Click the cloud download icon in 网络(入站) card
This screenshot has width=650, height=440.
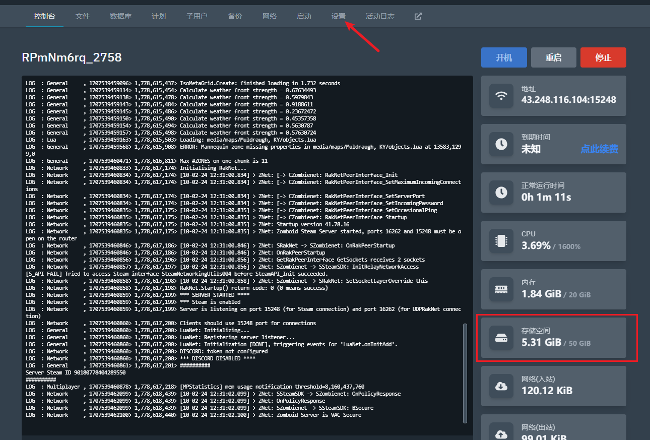(x=501, y=386)
